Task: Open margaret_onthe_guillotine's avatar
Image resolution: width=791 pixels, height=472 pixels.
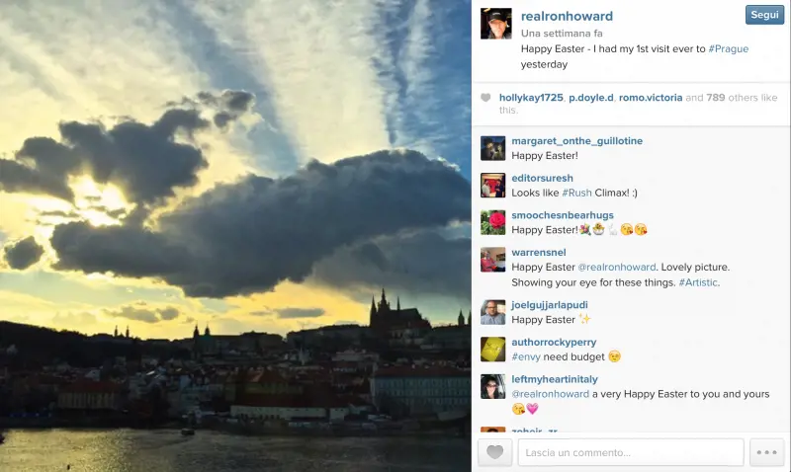Action: (492, 148)
